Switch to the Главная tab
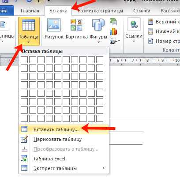Viewport: 180px width, 186px height. pos(30,11)
